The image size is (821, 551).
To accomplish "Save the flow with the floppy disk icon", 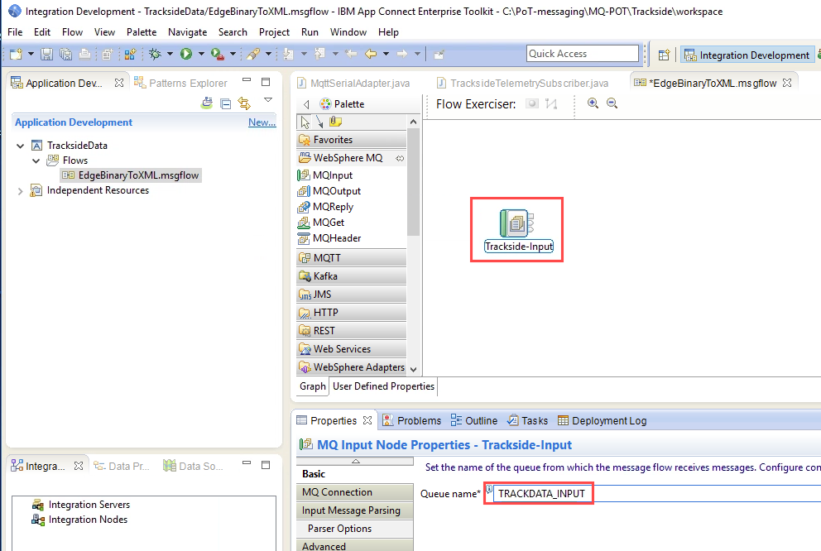I will pos(46,54).
